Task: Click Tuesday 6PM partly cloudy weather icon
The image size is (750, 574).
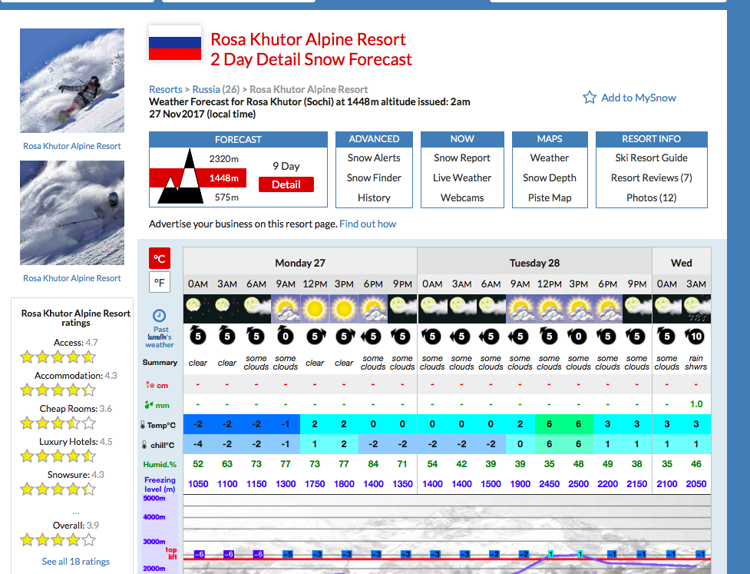Action: [x=607, y=309]
